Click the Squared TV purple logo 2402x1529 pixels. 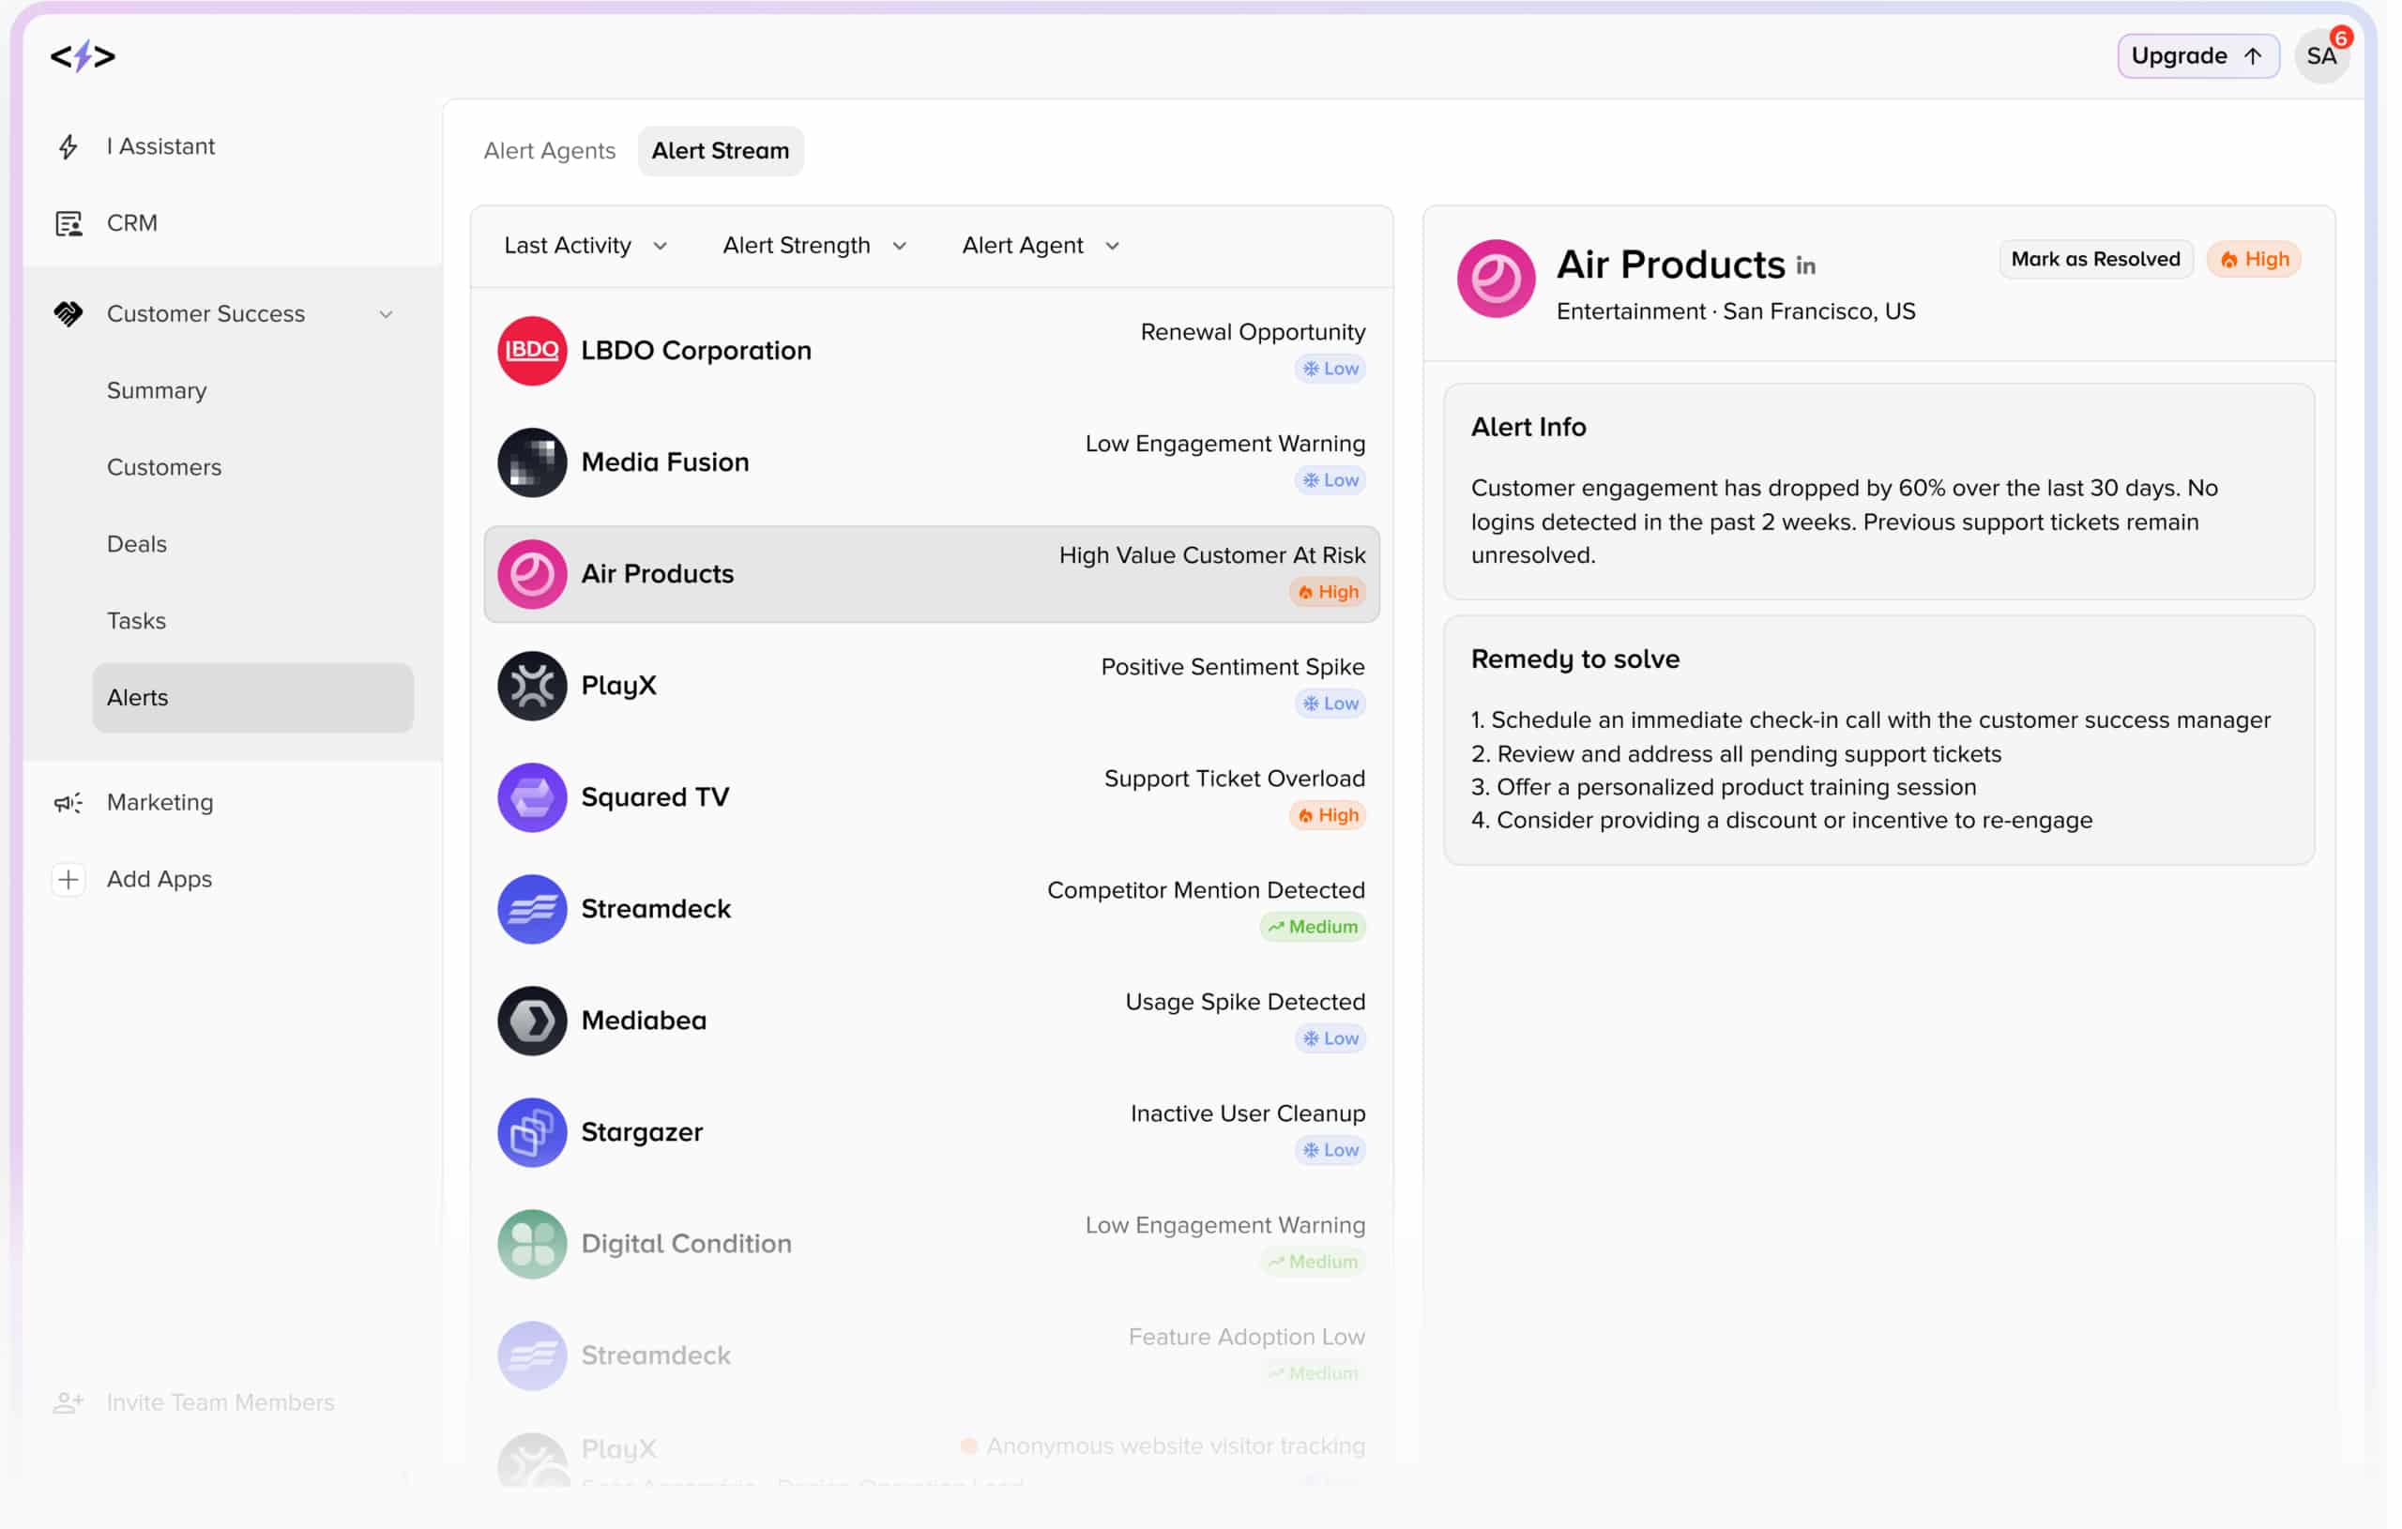[x=532, y=798]
